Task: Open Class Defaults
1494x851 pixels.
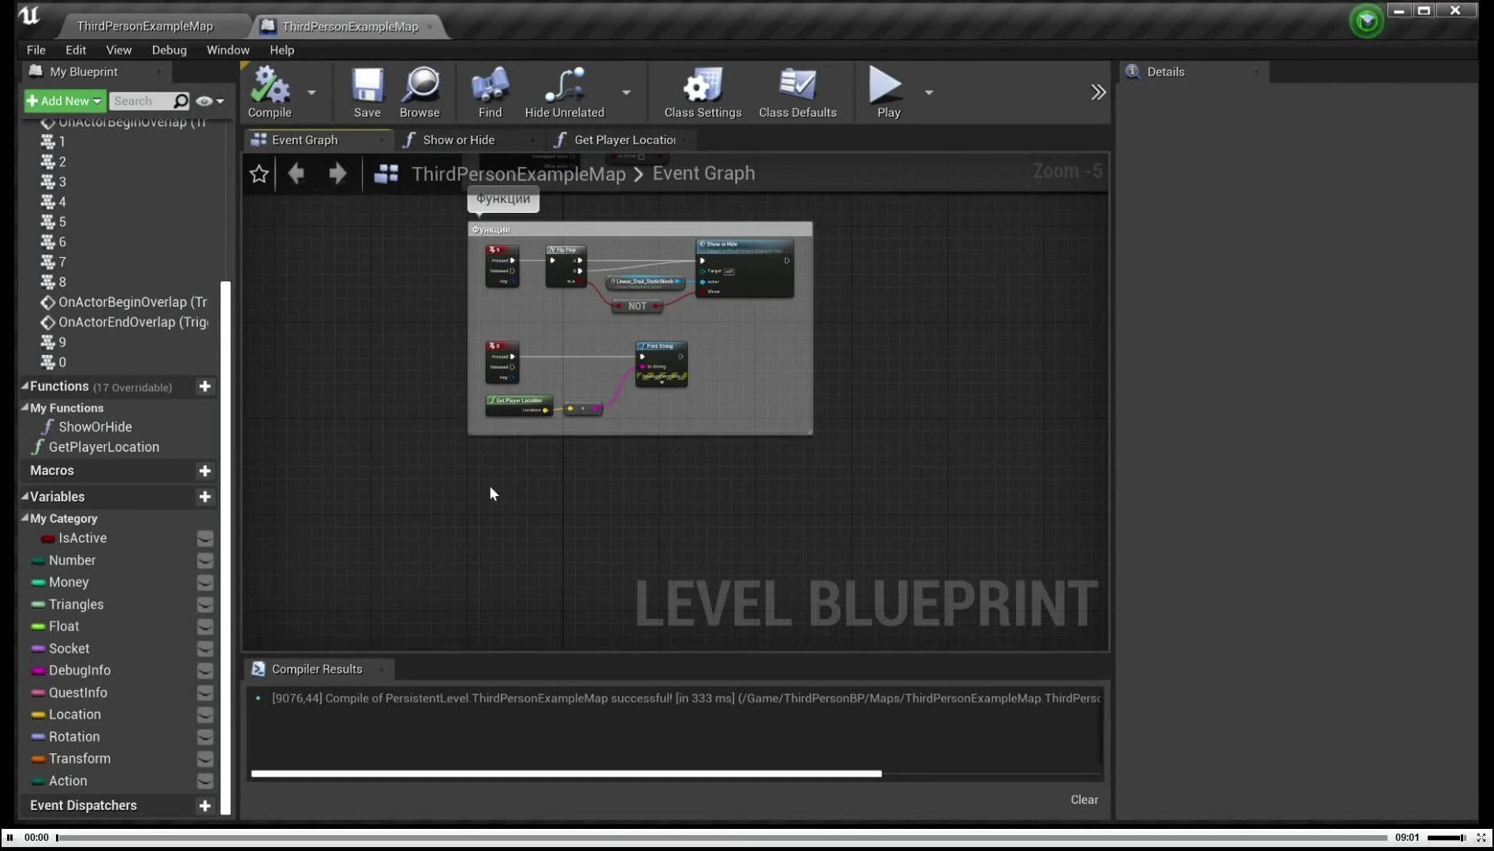Action: tap(797, 92)
